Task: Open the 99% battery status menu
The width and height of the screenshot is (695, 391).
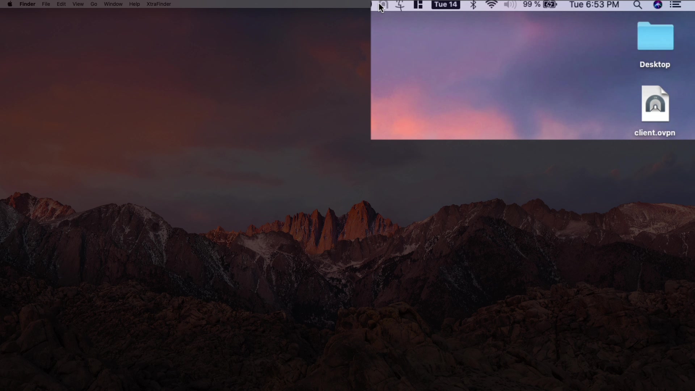Action: [540, 5]
